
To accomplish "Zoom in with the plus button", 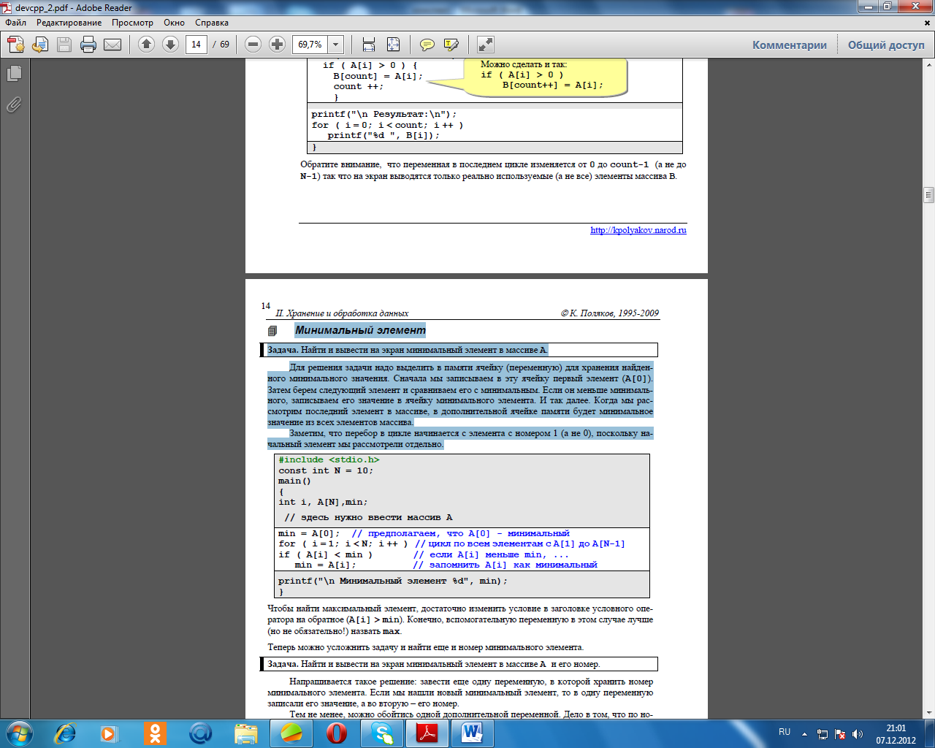I will pos(277,45).
